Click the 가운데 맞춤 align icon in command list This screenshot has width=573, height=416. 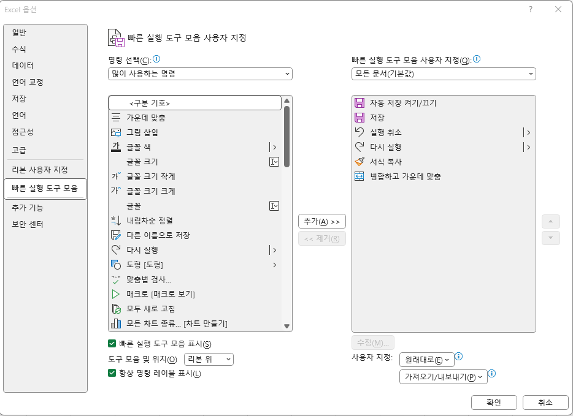coord(116,118)
